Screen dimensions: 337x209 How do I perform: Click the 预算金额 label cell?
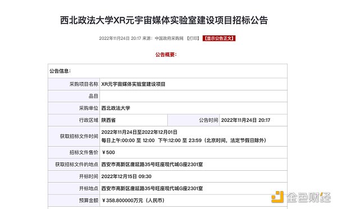(x=74, y=201)
